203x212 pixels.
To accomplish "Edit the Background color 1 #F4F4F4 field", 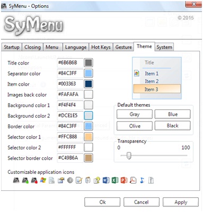I will [x=70, y=105].
